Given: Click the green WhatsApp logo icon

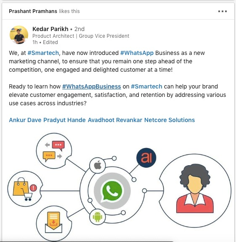Looking at the screenshot, I should 112,191.
